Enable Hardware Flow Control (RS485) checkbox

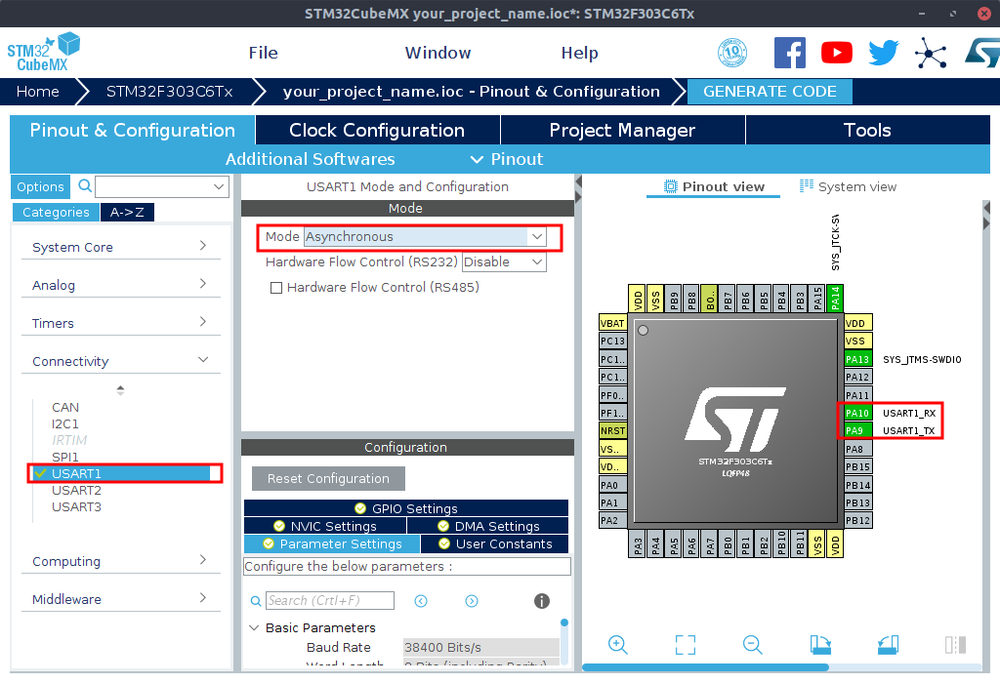tap(276, 288)
